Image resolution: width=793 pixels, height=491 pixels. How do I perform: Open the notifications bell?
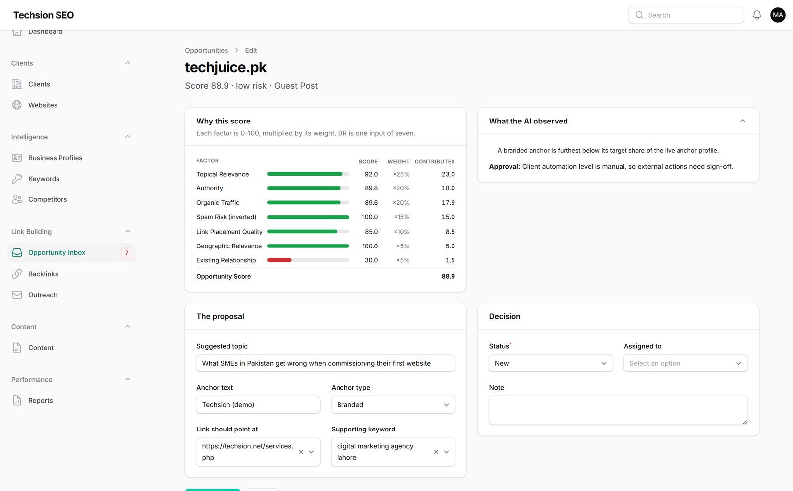(757, 15)
